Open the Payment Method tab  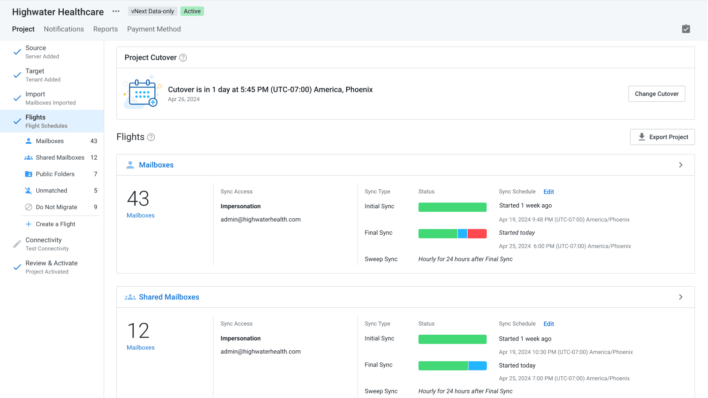[x=154, y=29]
